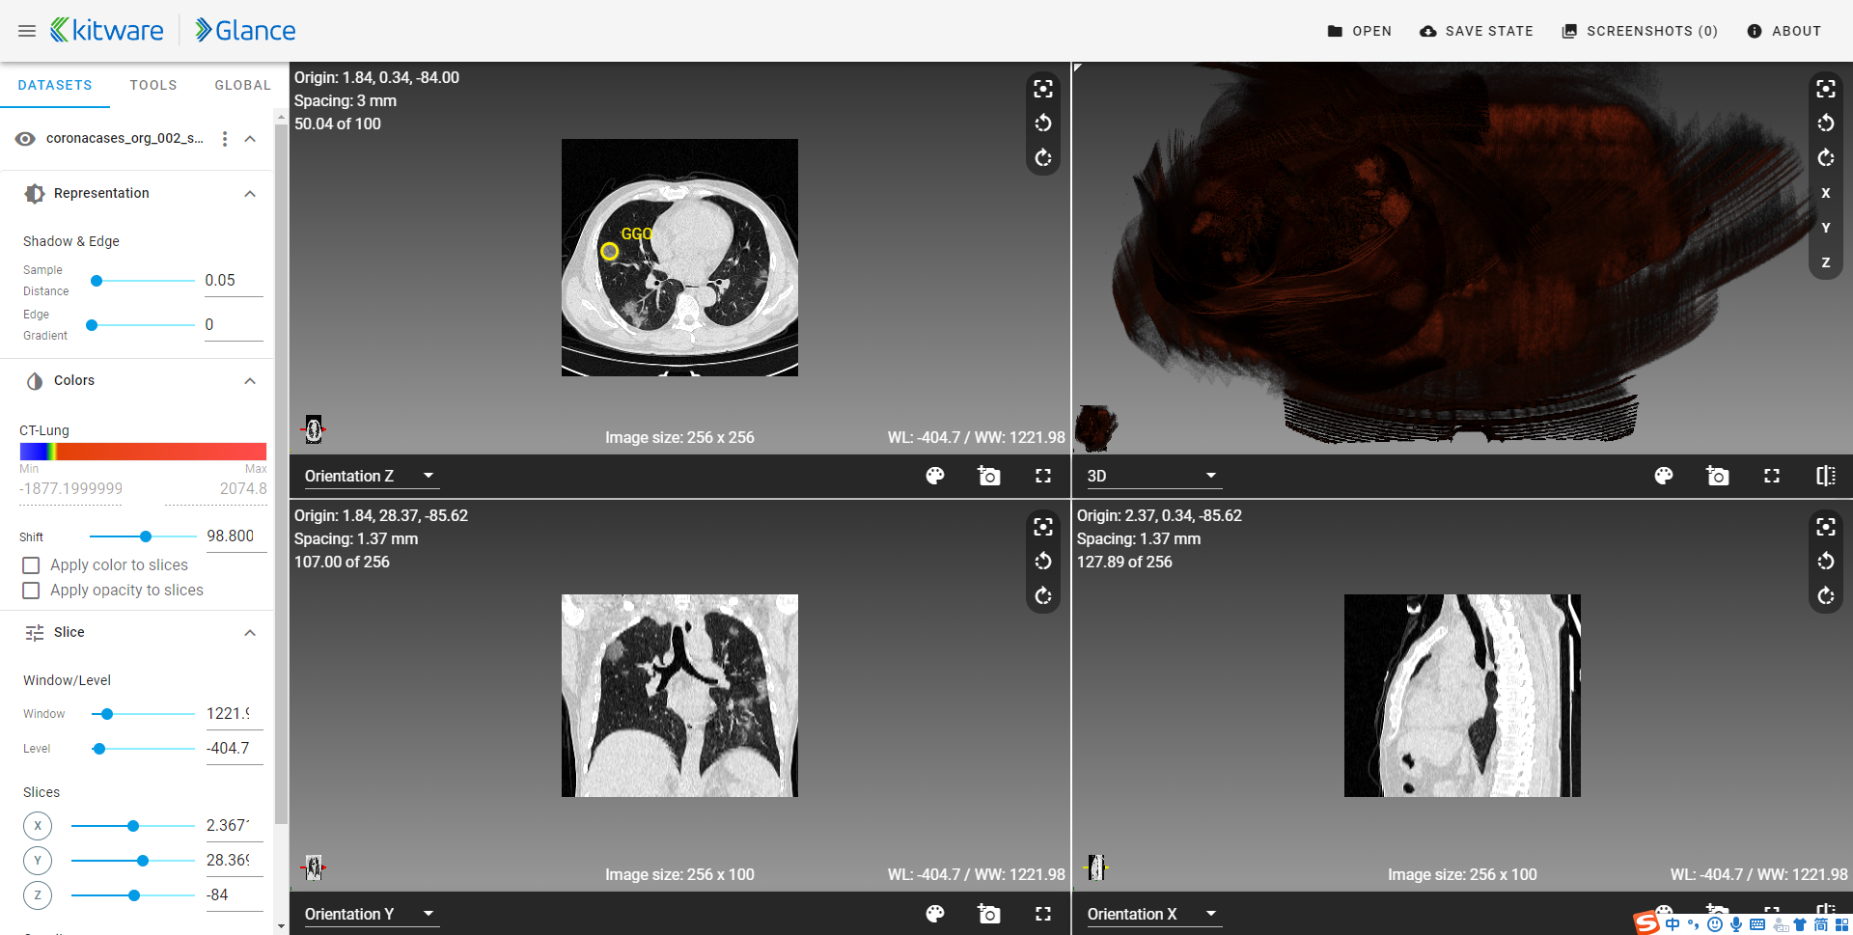Viewport: 1853px width, 935px height.
Task: Switch to the Tools tab
Action: pos(153,85)
